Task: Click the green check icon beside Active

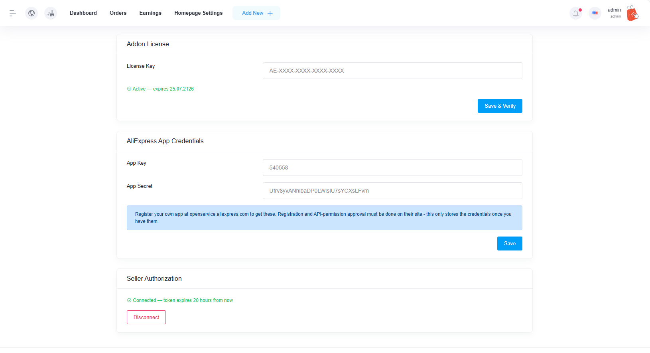Action: [129, 89]
